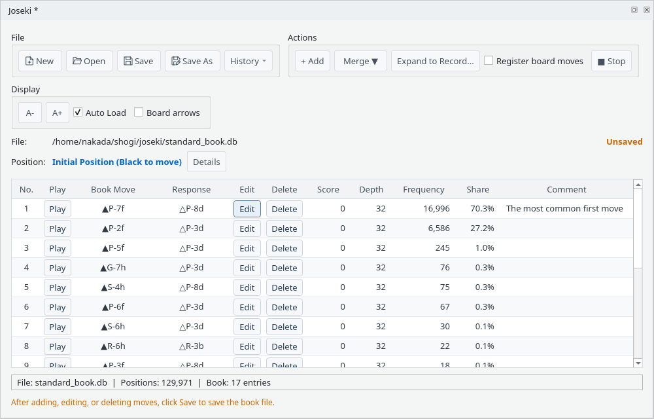The width and height of the screenshot is (654, 419).
Task: Select comment 'The most common first move'
Action: (564, 209)
